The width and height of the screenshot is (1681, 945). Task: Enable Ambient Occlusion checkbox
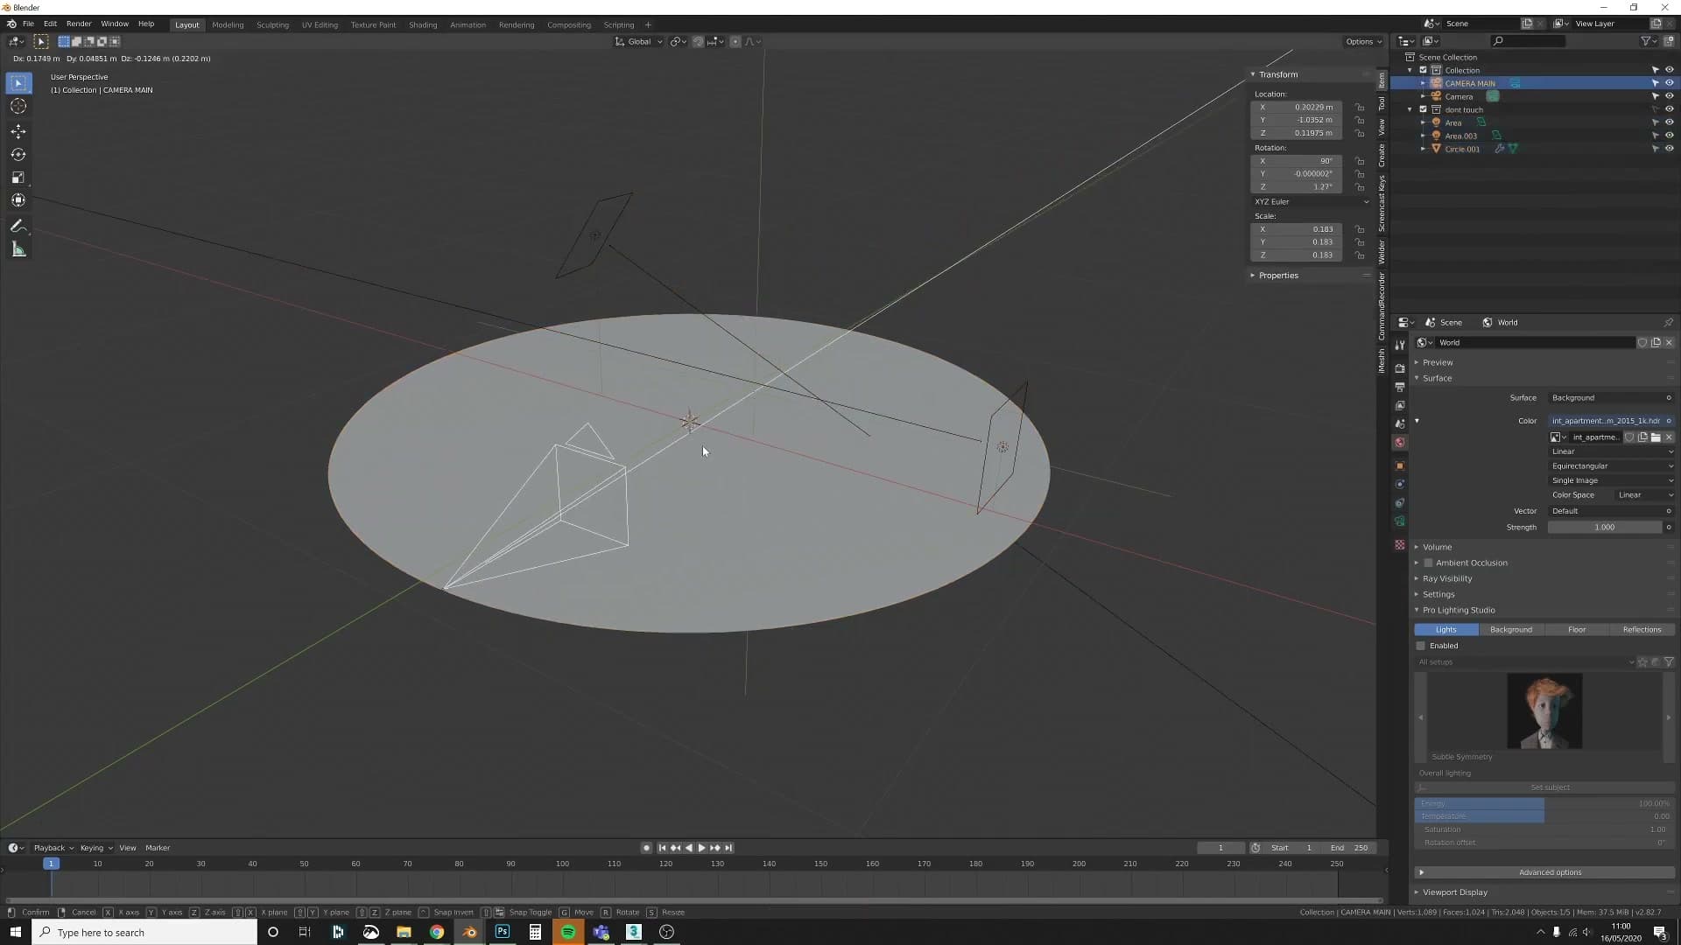click(x=1428, y=563)
